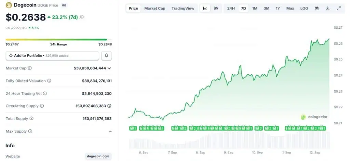Viewport: 350px width, 161px height.
Task: Set chart range to 7D
Action: [243, 9]
